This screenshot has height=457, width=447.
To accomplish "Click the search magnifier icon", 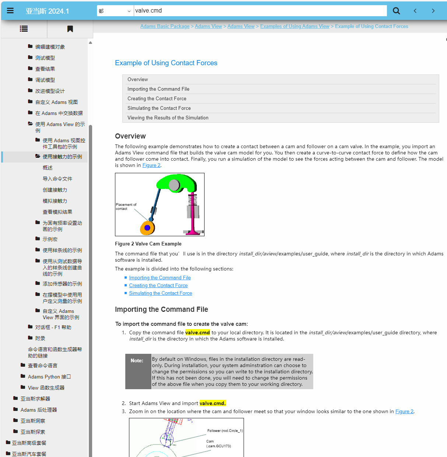I will 397,11.
